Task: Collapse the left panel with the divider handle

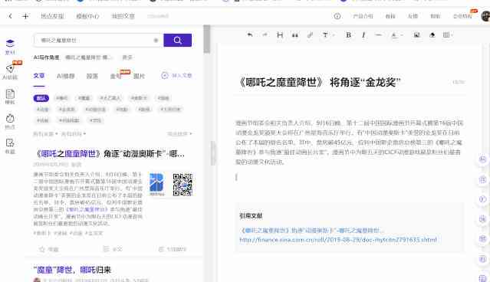Action: (214, 153)
